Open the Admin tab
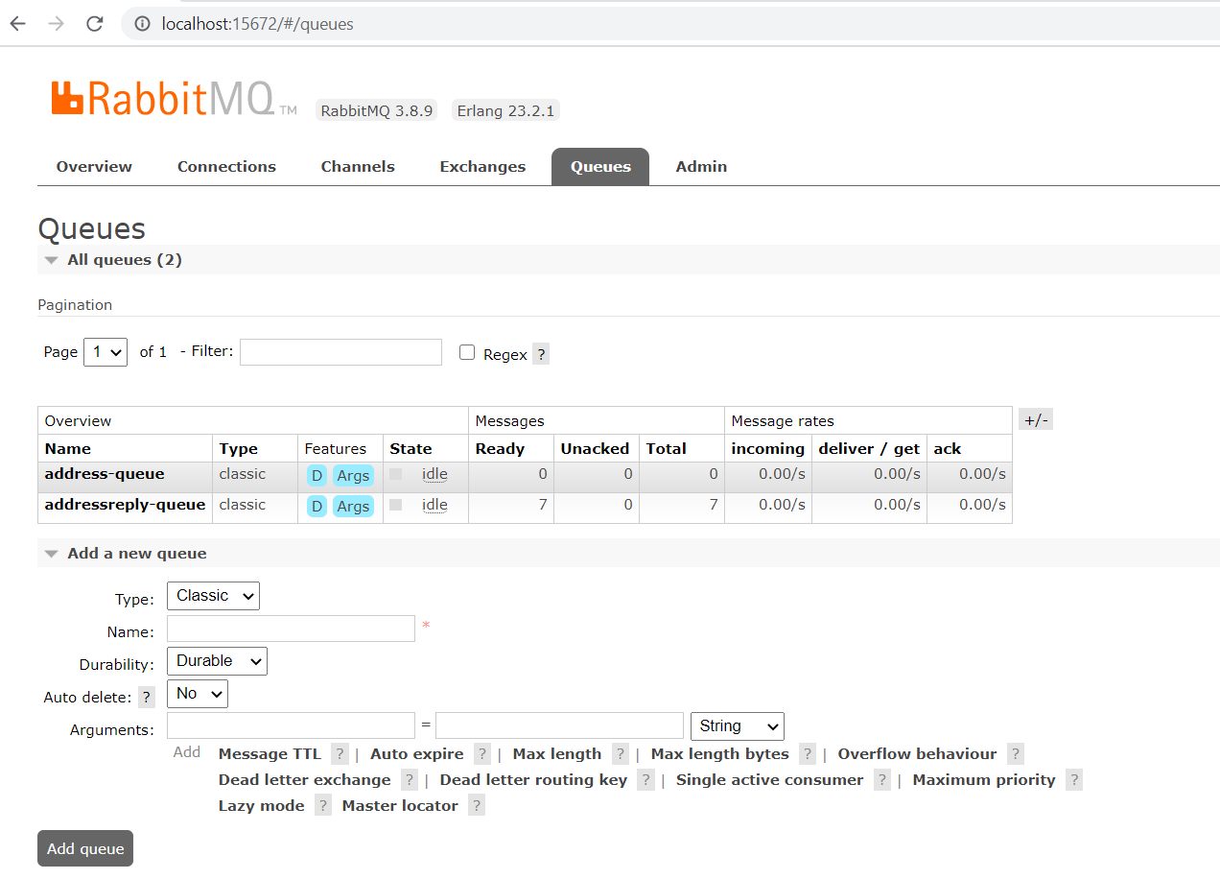The image size is (1220, 879). 701,166
